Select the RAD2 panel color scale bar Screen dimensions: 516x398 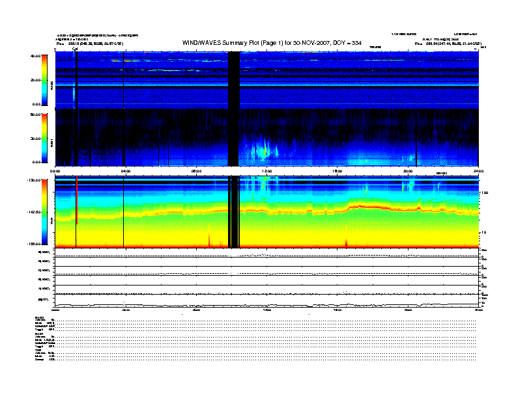click(44, 80)
